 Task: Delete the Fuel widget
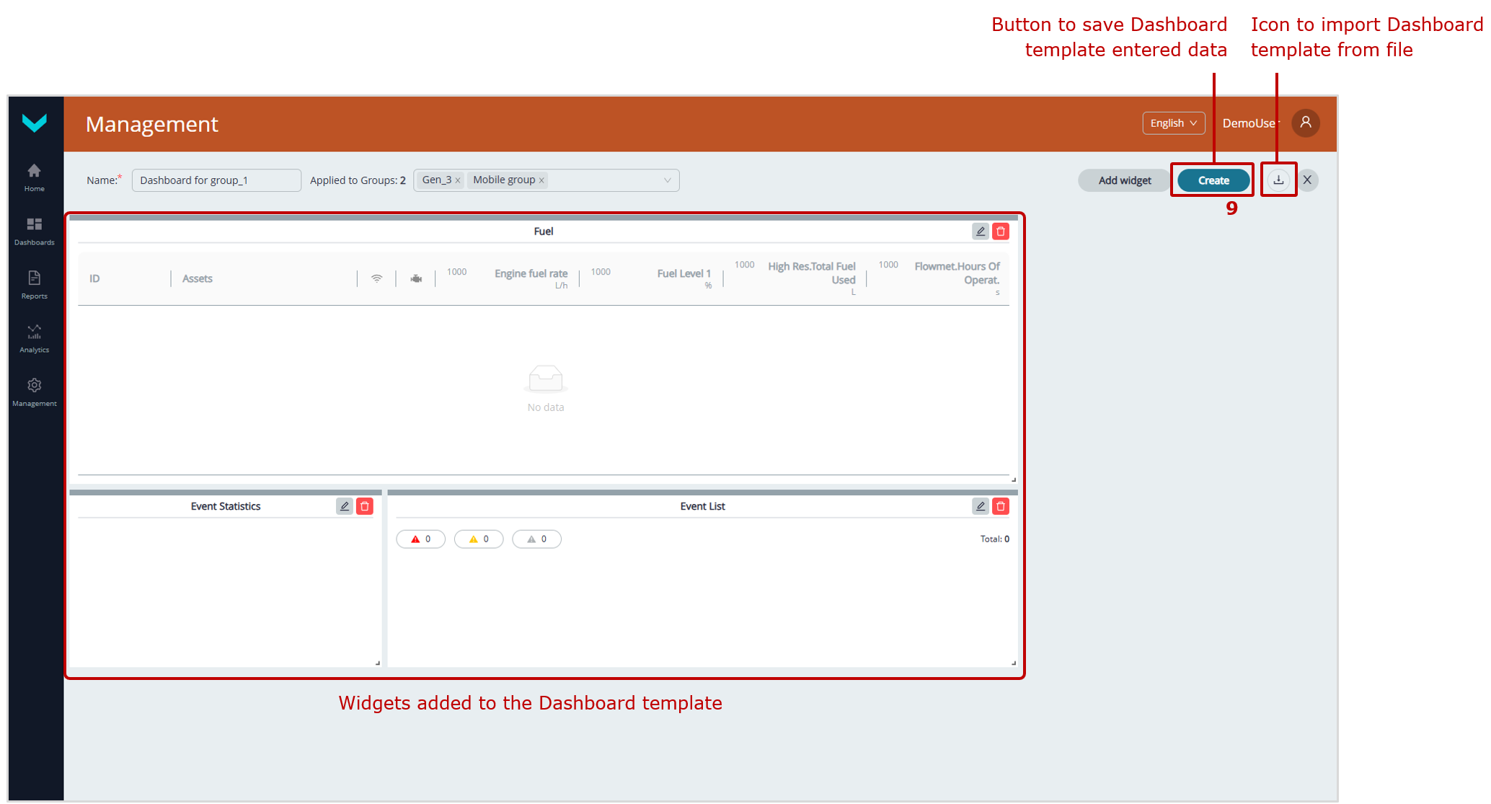click(x=1000, y=231)
